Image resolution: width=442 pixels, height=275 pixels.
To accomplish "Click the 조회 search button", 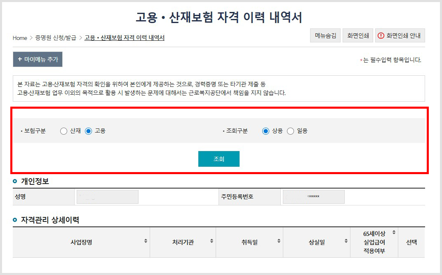I will tap(219, 158).
